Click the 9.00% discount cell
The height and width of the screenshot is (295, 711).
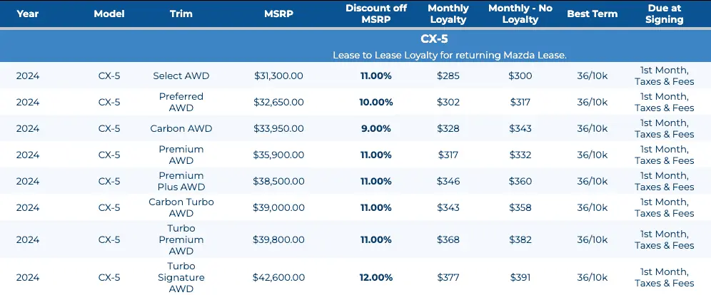(375, 128)
